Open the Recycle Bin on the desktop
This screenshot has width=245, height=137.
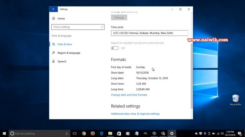[x=235, y=100]
